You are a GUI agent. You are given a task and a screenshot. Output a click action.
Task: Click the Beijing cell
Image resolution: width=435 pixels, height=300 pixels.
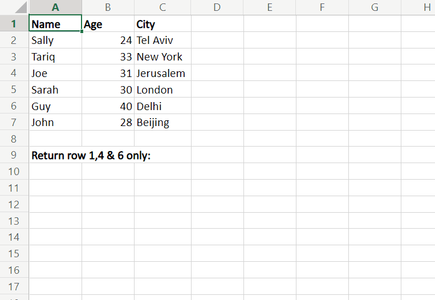point(162,123)
